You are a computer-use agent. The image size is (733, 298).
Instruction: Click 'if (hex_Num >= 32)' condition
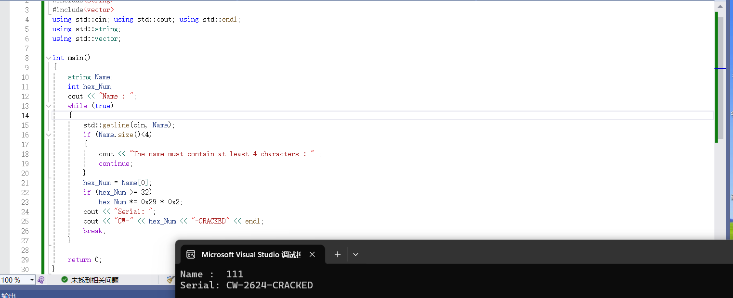tap(118, 192)
